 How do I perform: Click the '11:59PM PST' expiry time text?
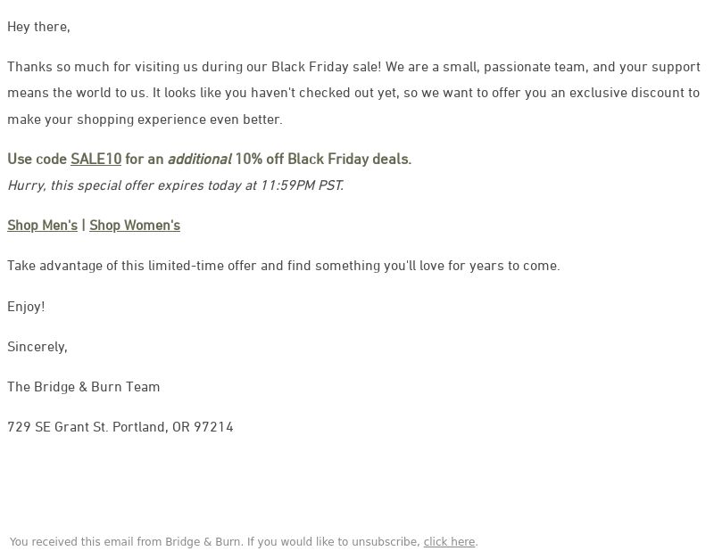pos(302,185)
